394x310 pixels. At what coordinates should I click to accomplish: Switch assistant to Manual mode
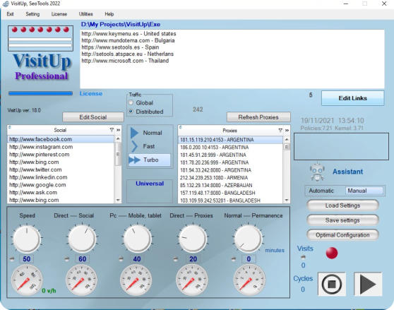tap(364, 191)
